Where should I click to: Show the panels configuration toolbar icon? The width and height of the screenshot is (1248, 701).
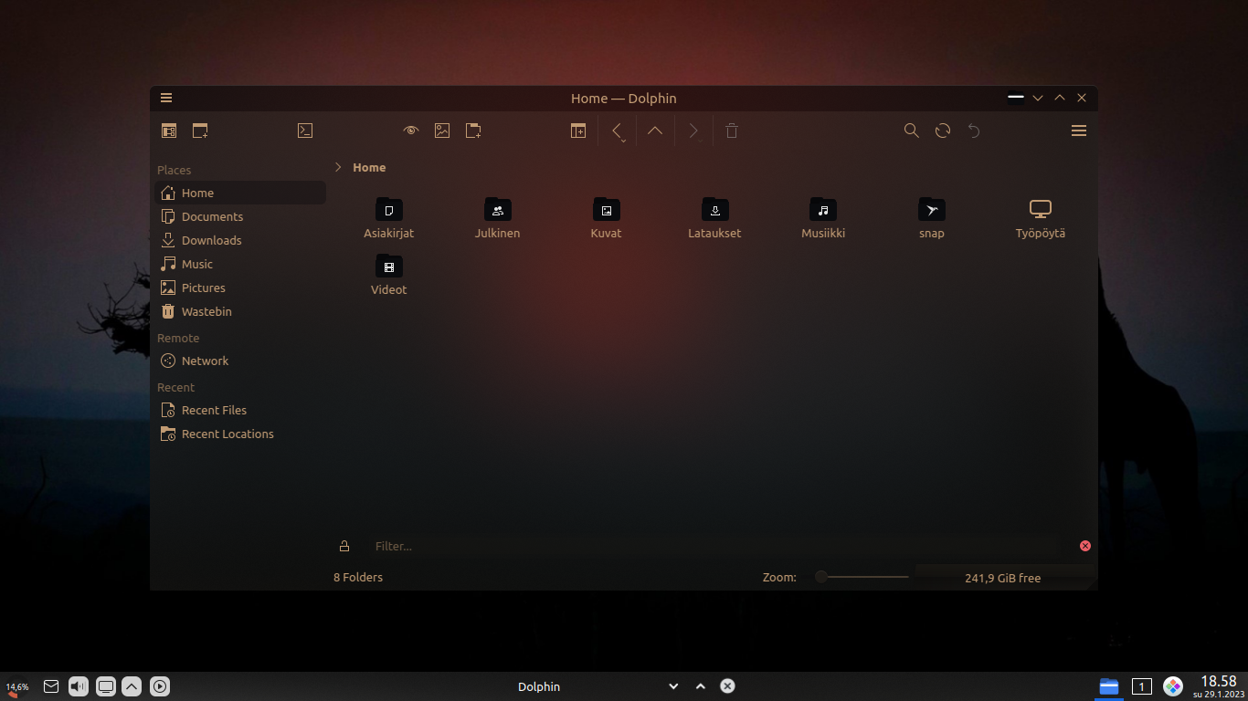point(169,131)
